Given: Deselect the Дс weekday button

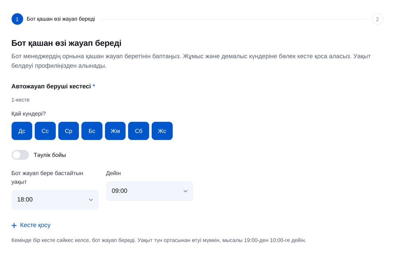Looking at the screenshot, I should click(x=22, y=131).
